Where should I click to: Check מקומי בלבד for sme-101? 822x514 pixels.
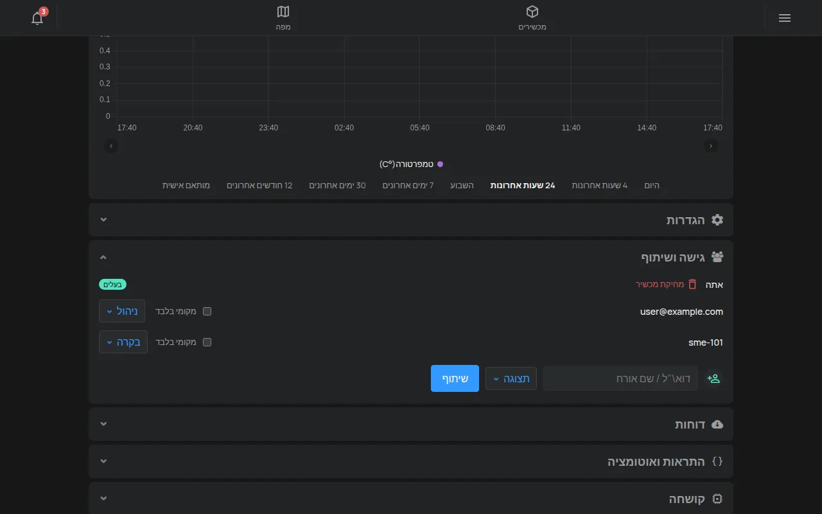tap(207, 342)
